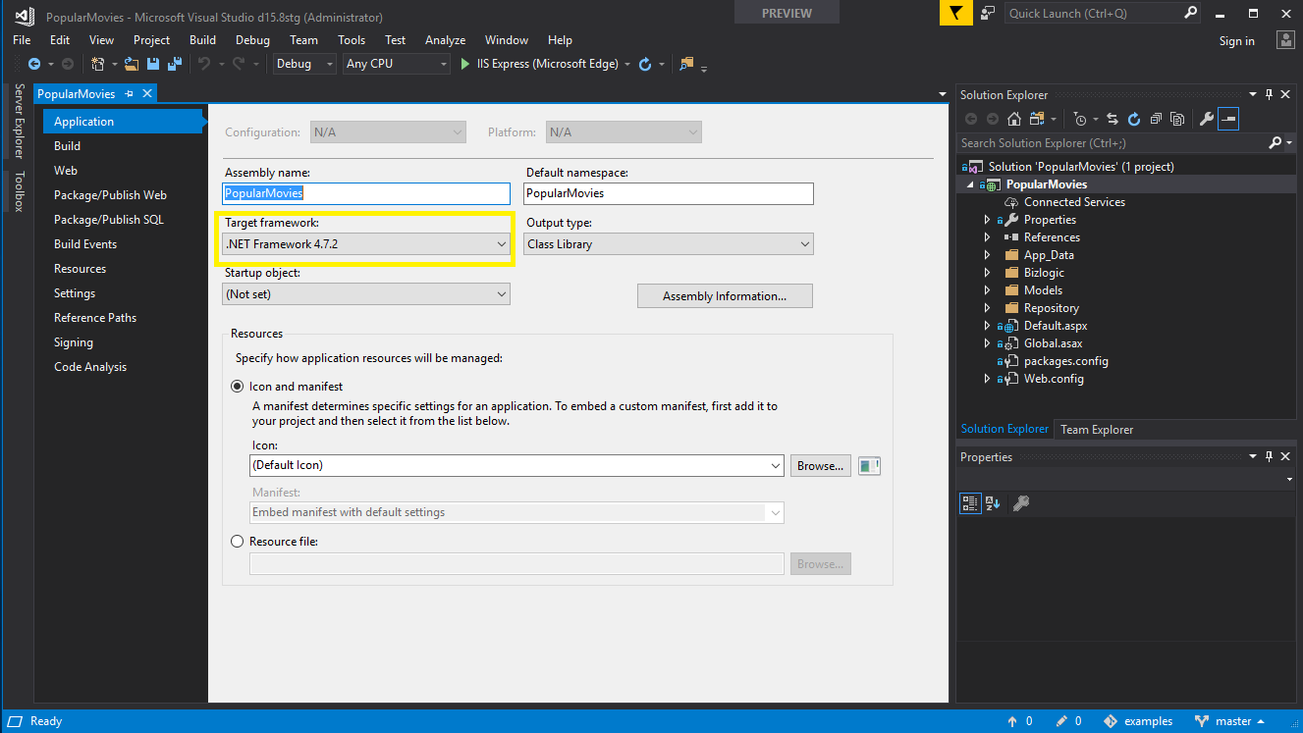Click the Home icon in Solution Explorer
Image resolution: width=1303 pixels, height=733 pixels.
point(1013,119)
